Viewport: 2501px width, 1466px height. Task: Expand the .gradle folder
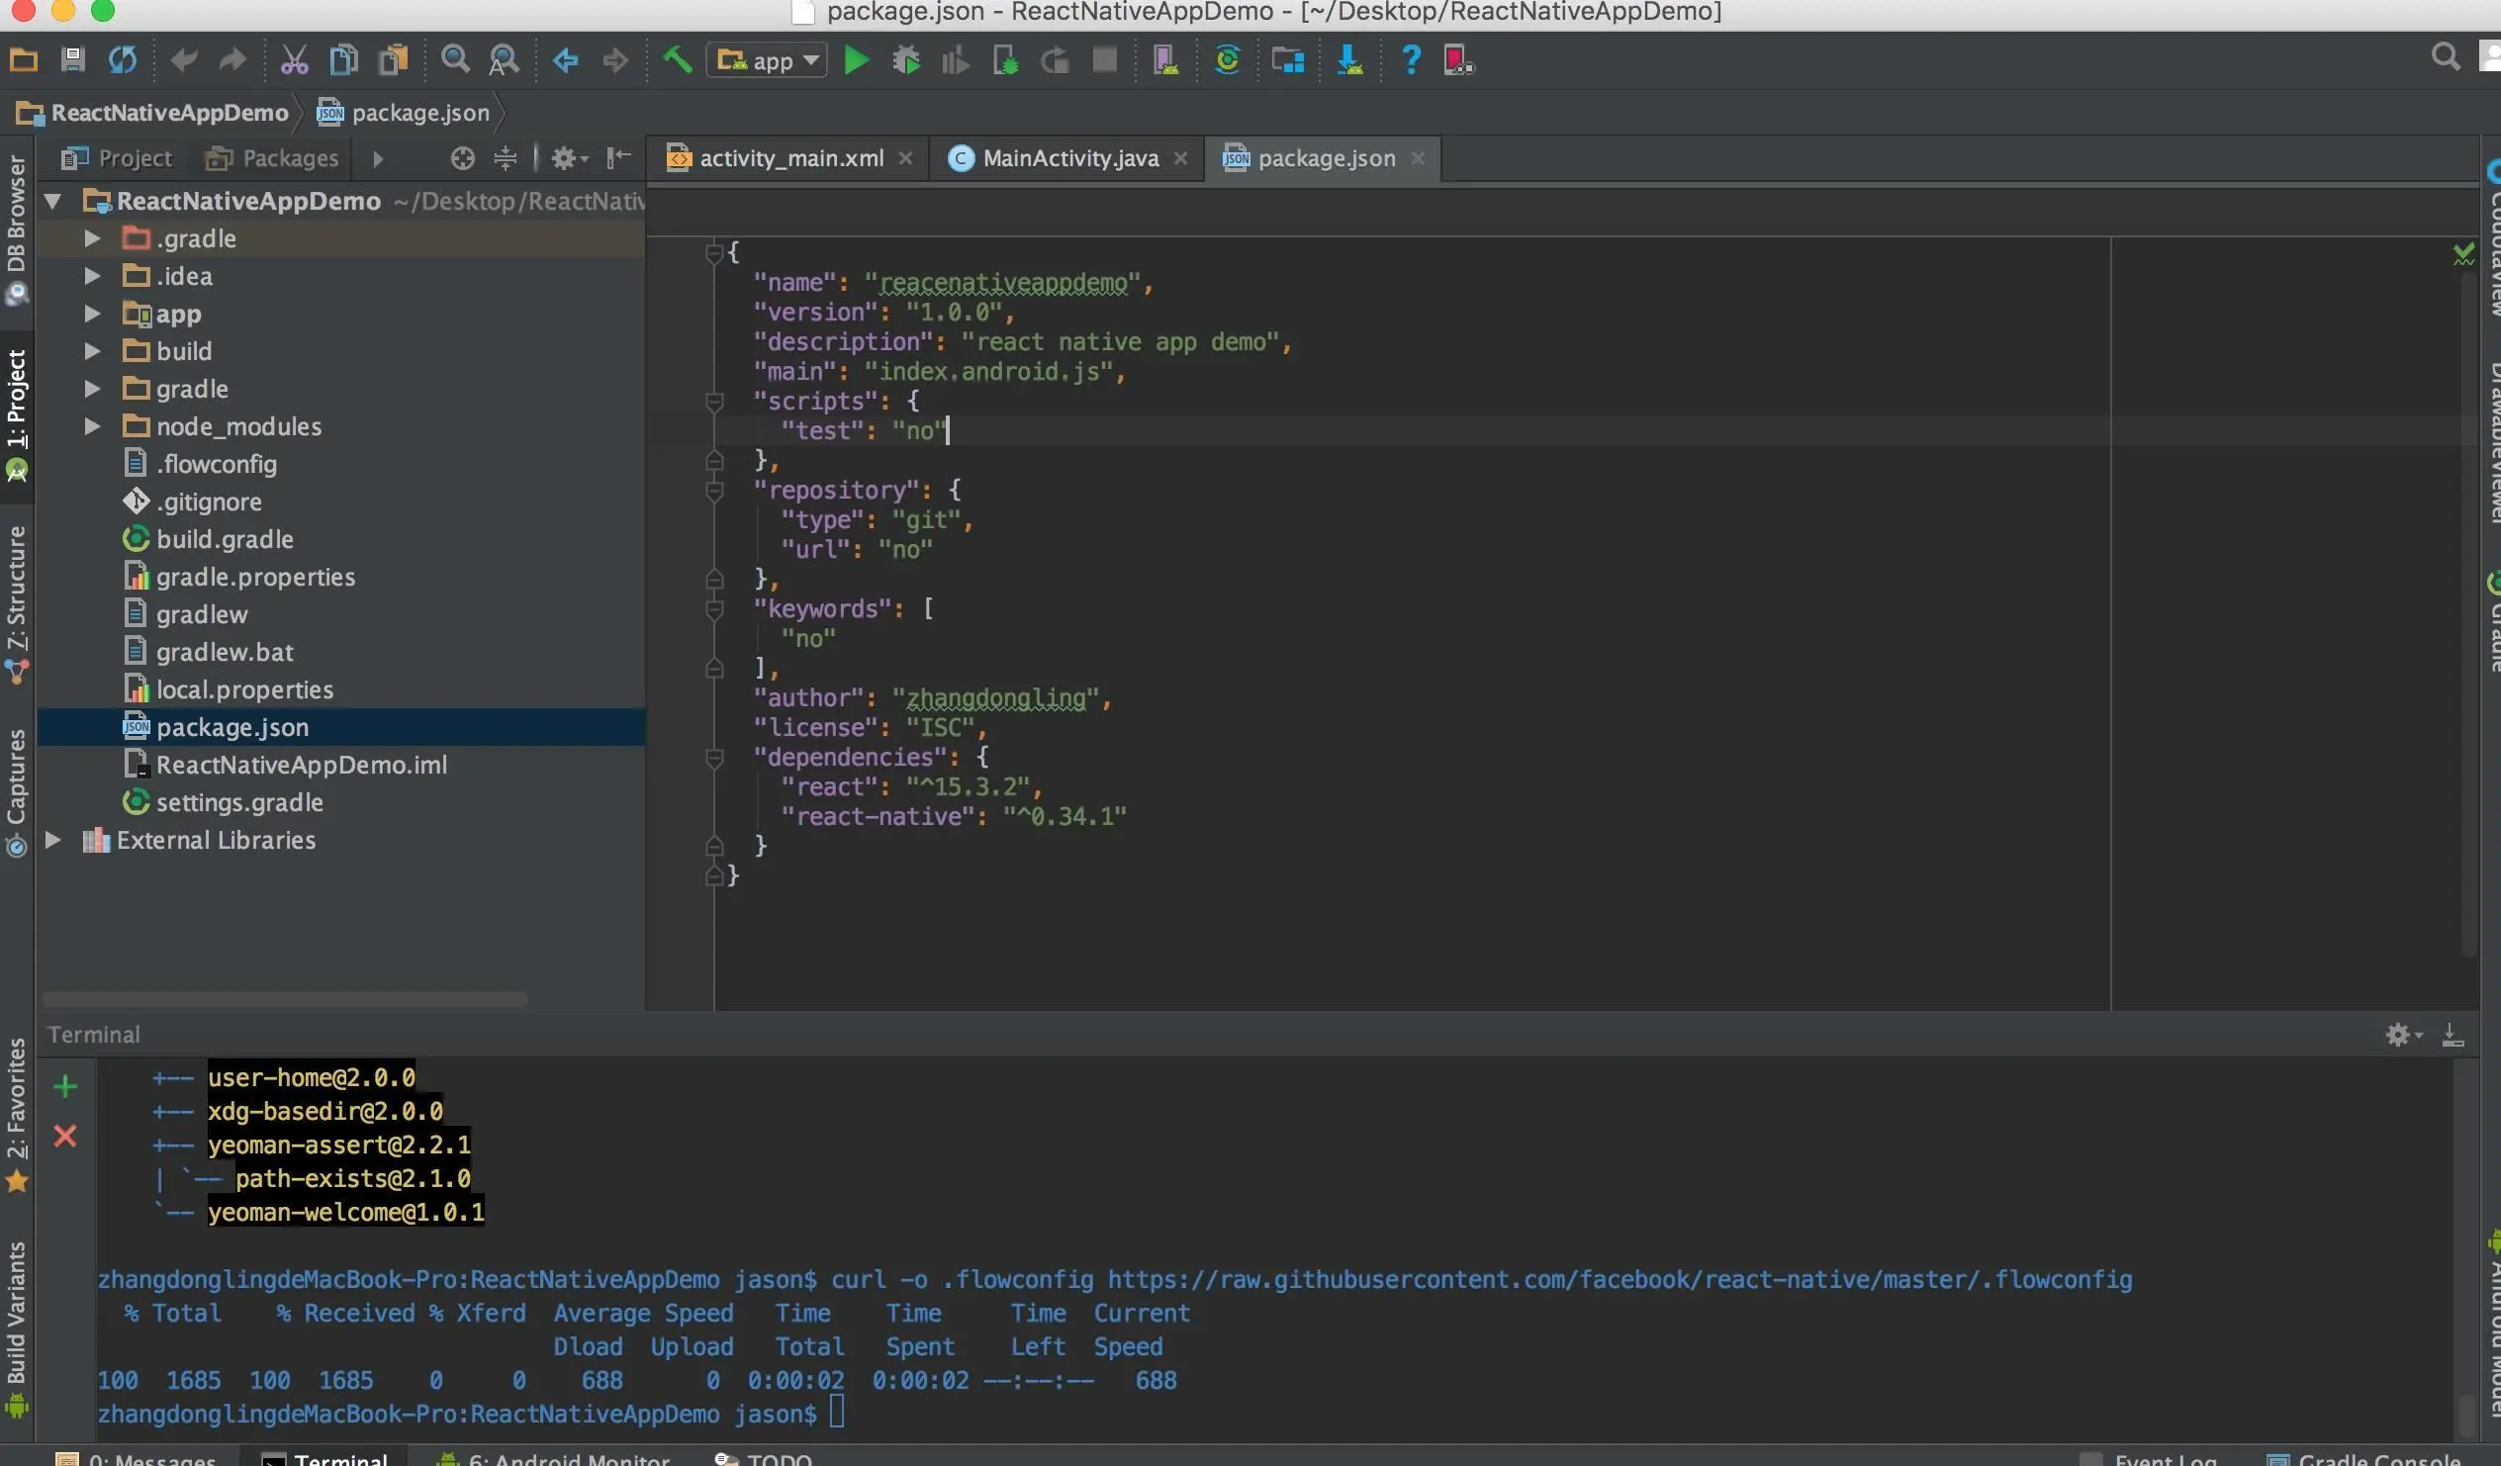point(92,238)
